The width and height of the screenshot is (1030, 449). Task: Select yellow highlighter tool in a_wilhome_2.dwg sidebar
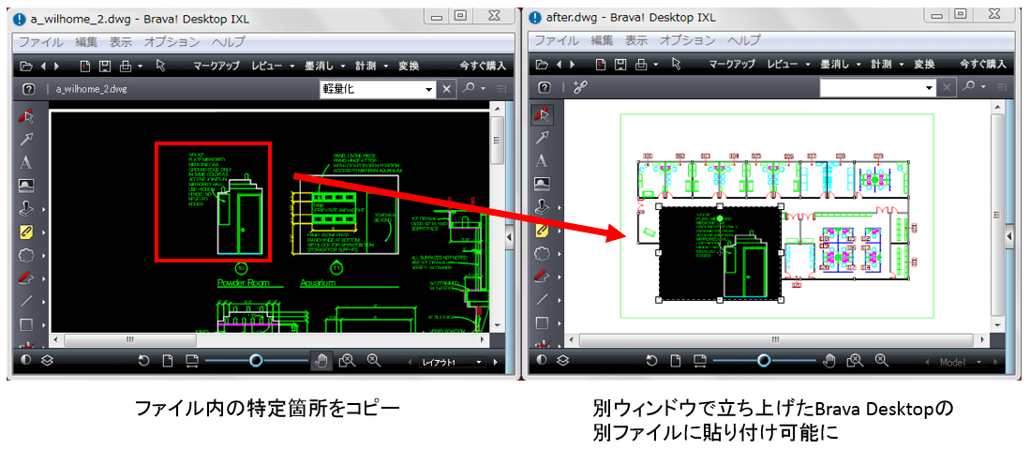[27, 231]
